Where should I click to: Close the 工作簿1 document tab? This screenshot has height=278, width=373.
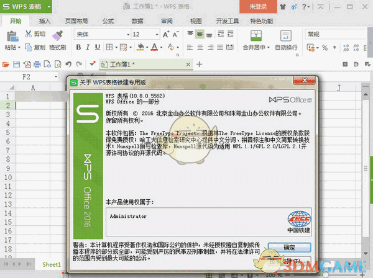tap(188, 65)
